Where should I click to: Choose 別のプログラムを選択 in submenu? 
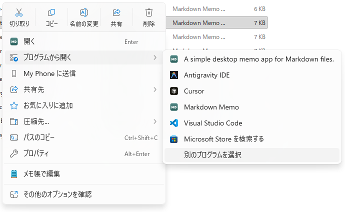point(252,155)
